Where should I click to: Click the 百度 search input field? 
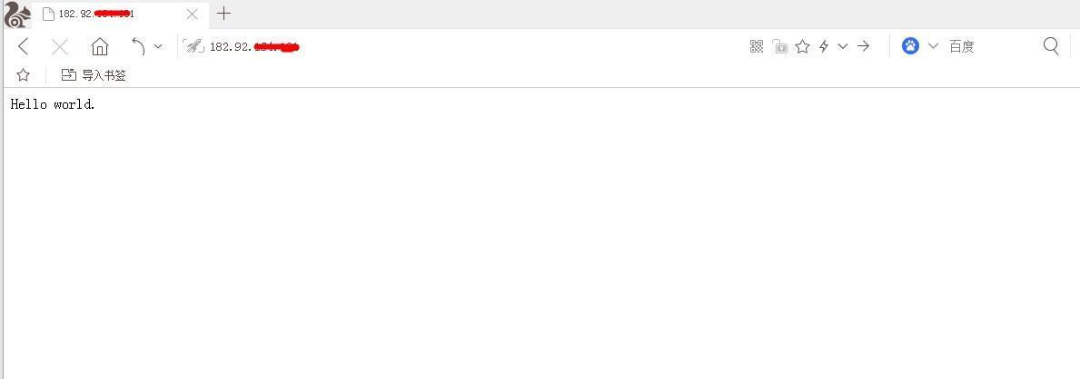[x=990, y=46]
